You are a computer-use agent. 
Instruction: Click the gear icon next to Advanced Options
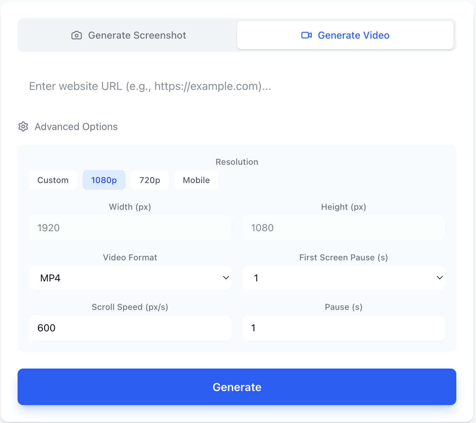[23, 126]
